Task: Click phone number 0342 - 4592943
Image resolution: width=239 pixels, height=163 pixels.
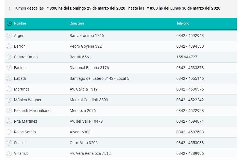Action: pos(190,36)
